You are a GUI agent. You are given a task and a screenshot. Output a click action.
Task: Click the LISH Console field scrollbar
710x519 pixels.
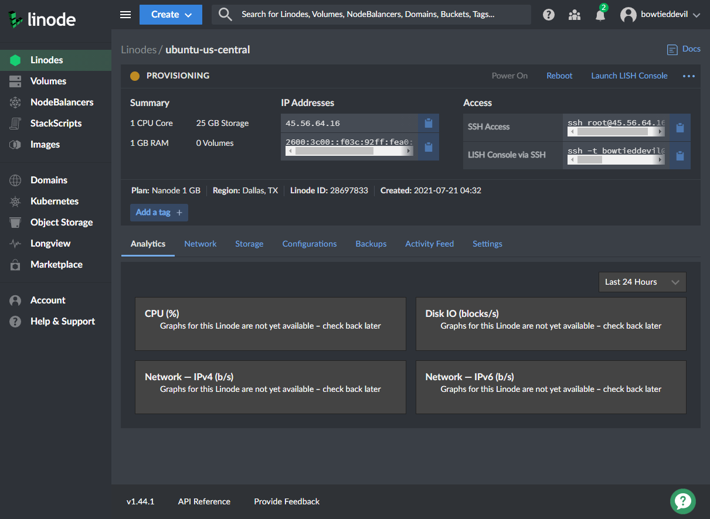tap(616, 159)
